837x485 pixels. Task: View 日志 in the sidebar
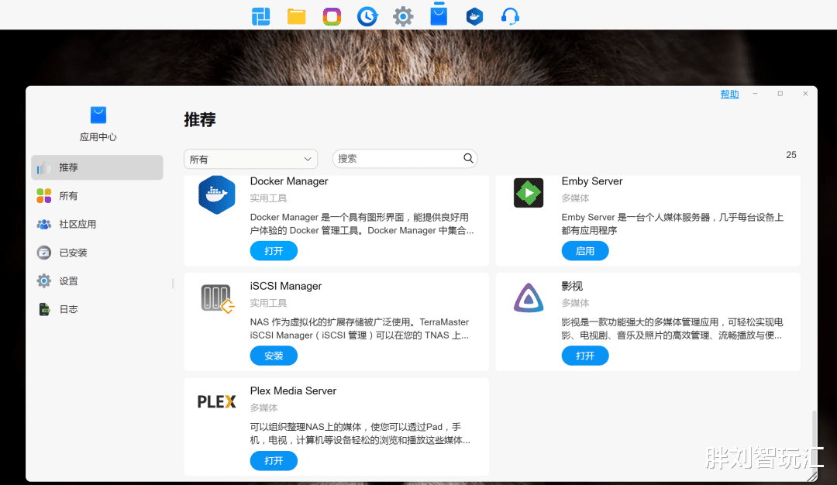coord(97,309)
